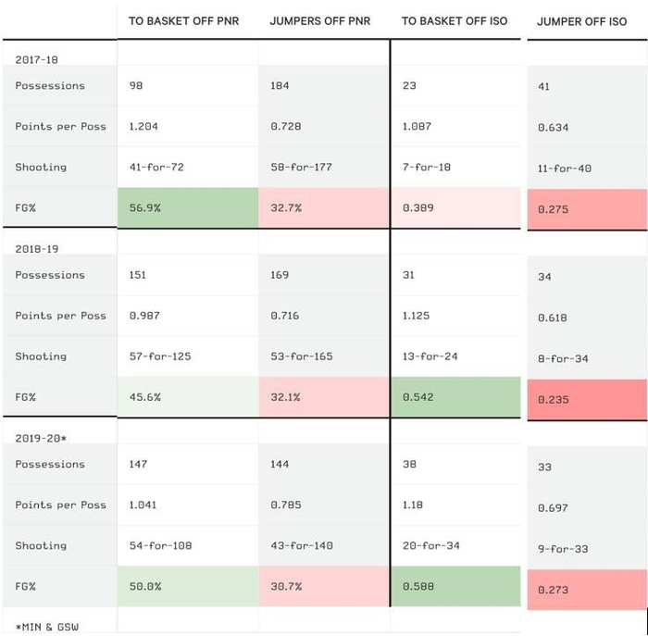Image resolution: width=648 pixels, height=636 pixels.
Task: Select the 1.204 points per possession value
Action: (x=143, y=127)
